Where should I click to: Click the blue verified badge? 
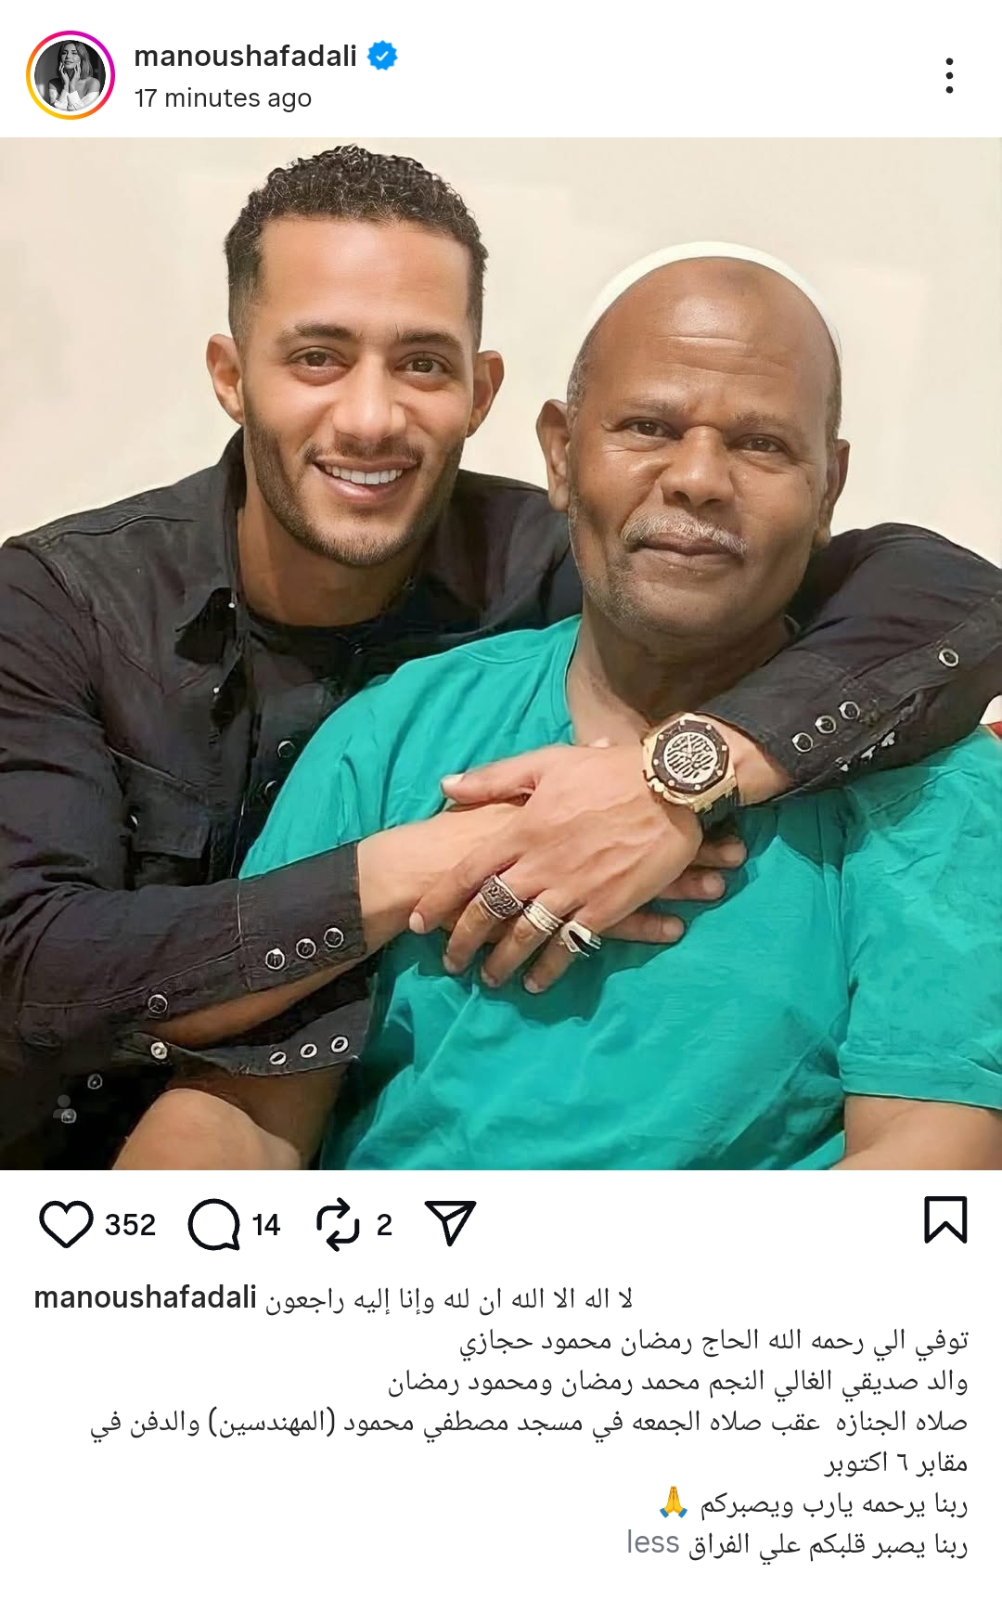[382, 57]
